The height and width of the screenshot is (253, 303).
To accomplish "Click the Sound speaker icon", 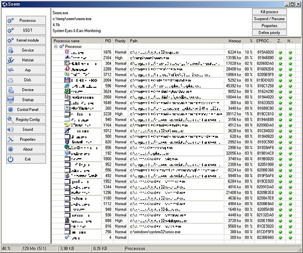I will click(x=11, y=129).
